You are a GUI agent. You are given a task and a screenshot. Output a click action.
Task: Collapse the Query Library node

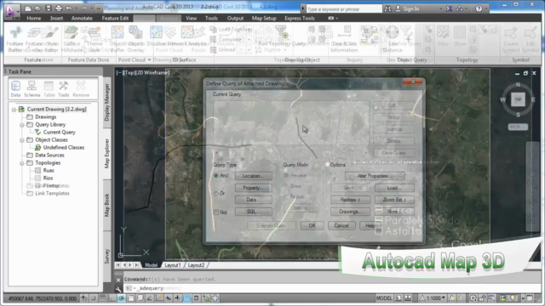pos(21,125)
